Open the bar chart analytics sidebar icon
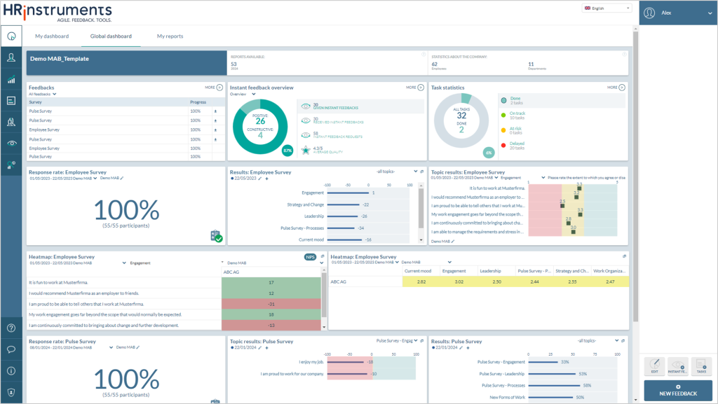 pos(11,80)
